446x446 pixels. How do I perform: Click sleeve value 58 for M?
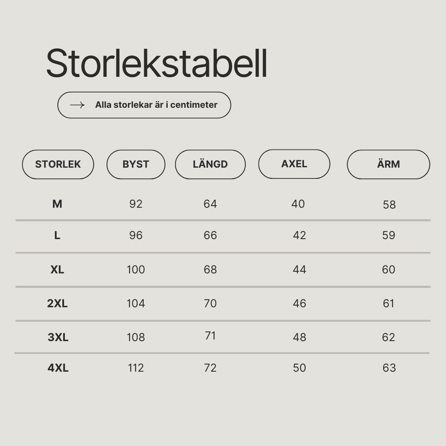389,205
